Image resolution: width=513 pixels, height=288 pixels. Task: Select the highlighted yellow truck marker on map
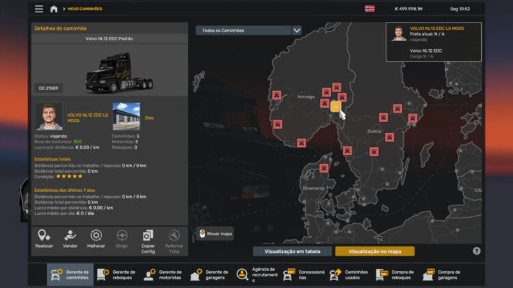pos(335,106)
